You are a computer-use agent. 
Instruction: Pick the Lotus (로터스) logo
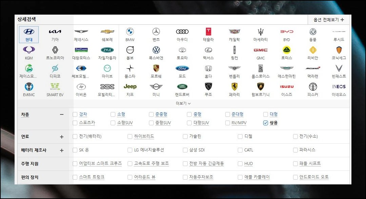click(x=287, y=50)
